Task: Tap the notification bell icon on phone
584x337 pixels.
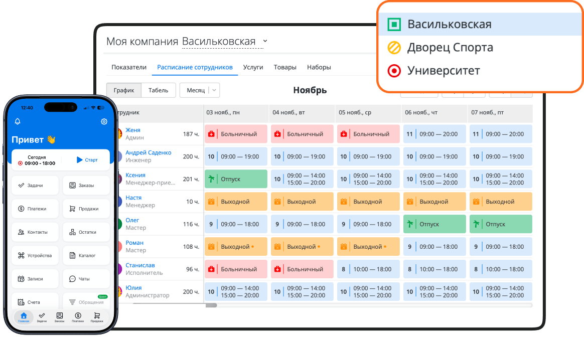Action: coord(18,121)
